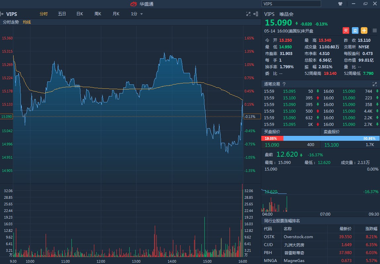Click the blue 卖 (sell) order icon
The width and height of the screenshot is (380, 264).
[355, 30]
